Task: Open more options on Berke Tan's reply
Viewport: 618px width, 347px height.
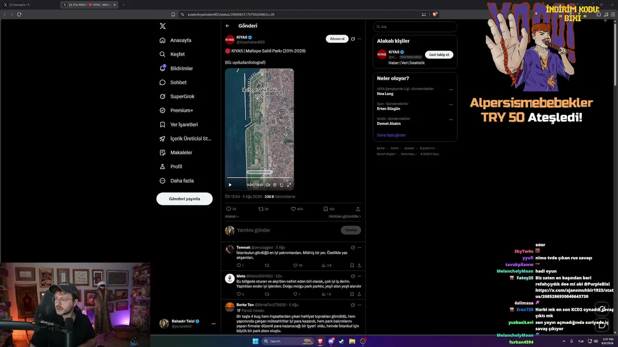Action: click(x=359, y=305)
